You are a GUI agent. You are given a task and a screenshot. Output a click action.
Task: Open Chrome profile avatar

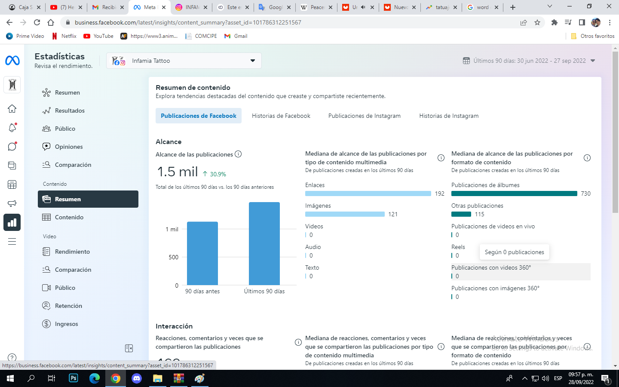tap(596, 22)
